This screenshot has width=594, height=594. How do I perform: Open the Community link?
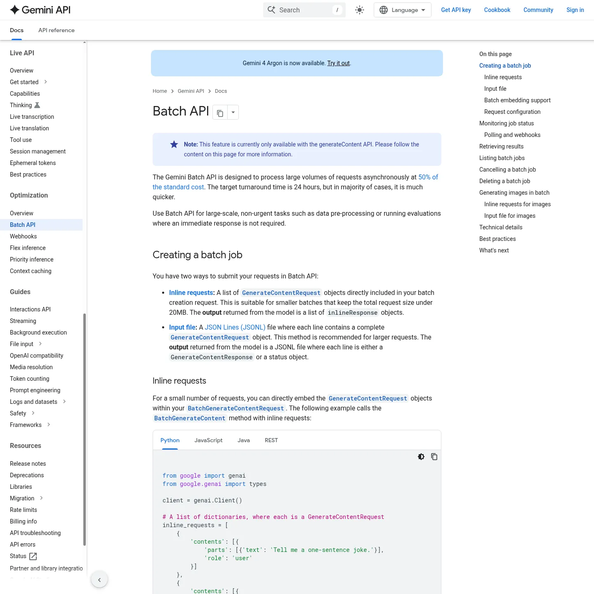point(538,10)
